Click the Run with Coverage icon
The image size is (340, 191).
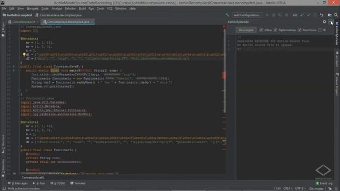click(x=280, y=15)
